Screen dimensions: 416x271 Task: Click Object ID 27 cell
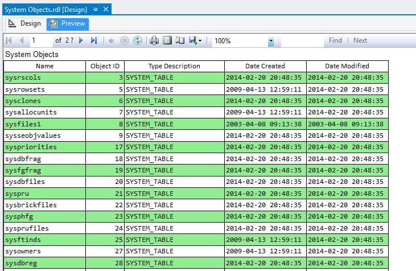coord(105,252)
